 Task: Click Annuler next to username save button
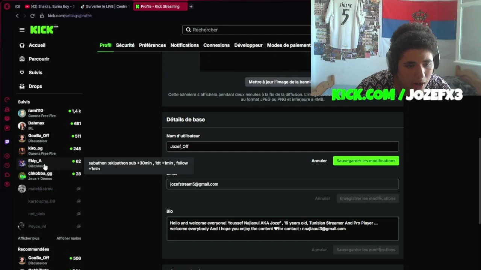click(x=319, y=160)
